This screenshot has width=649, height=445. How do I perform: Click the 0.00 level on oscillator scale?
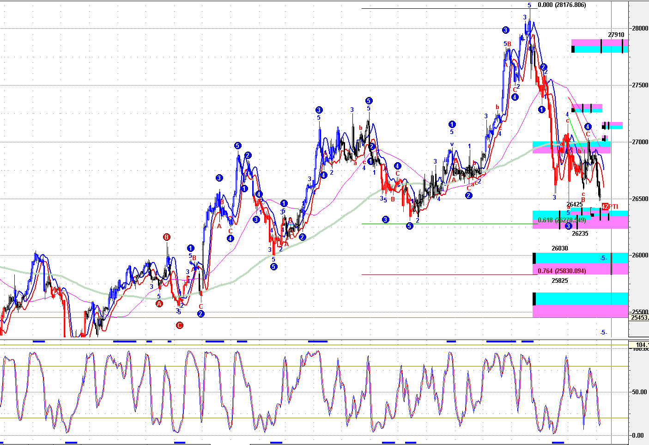pos(637,435)
